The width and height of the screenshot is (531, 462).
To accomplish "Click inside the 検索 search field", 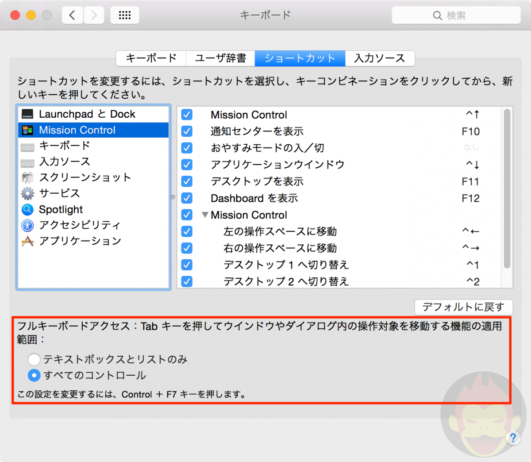I will [456, 15].
